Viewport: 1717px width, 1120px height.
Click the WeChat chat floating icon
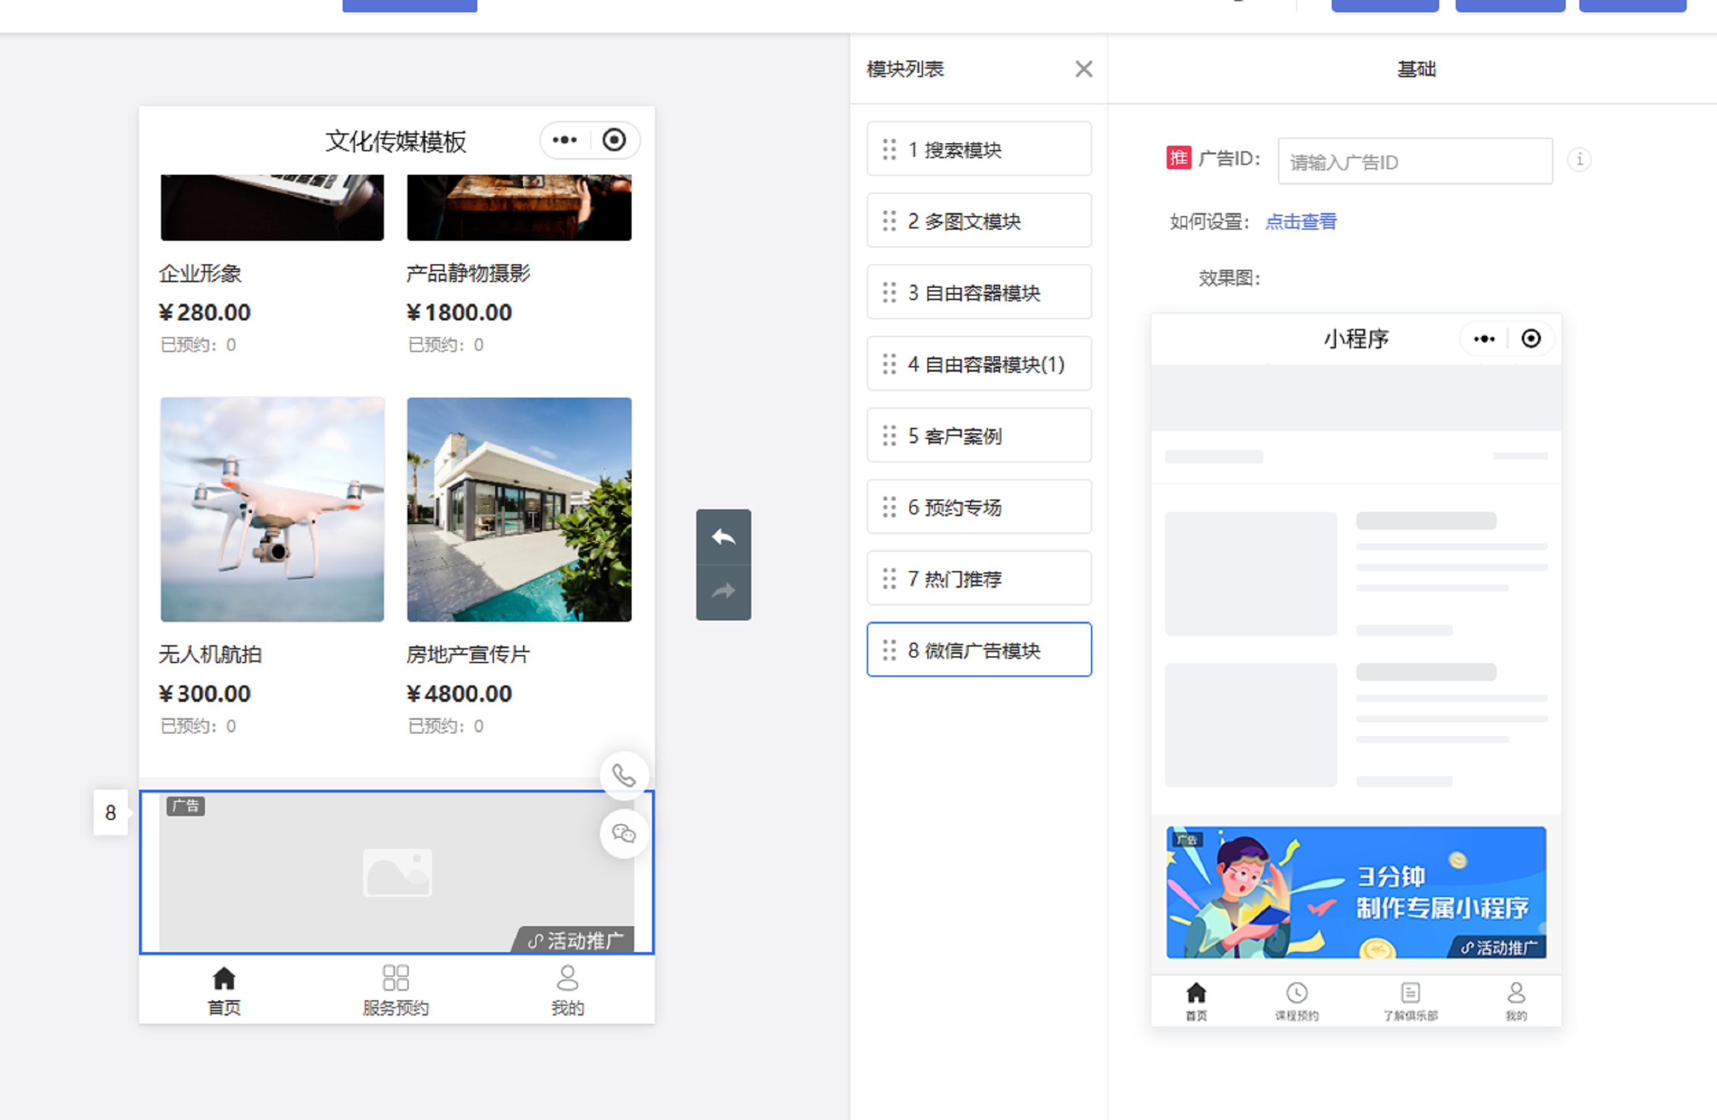624,834
